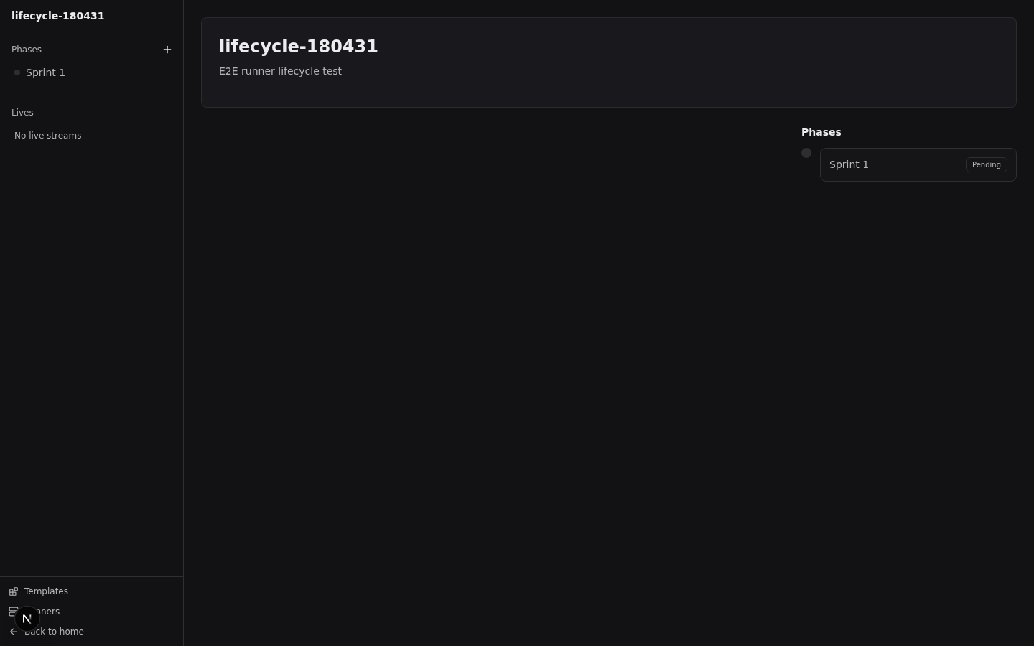Click the Phases heading in right panel
The height and width of the screenshot is (646, 1034).
tap(821, 132)
